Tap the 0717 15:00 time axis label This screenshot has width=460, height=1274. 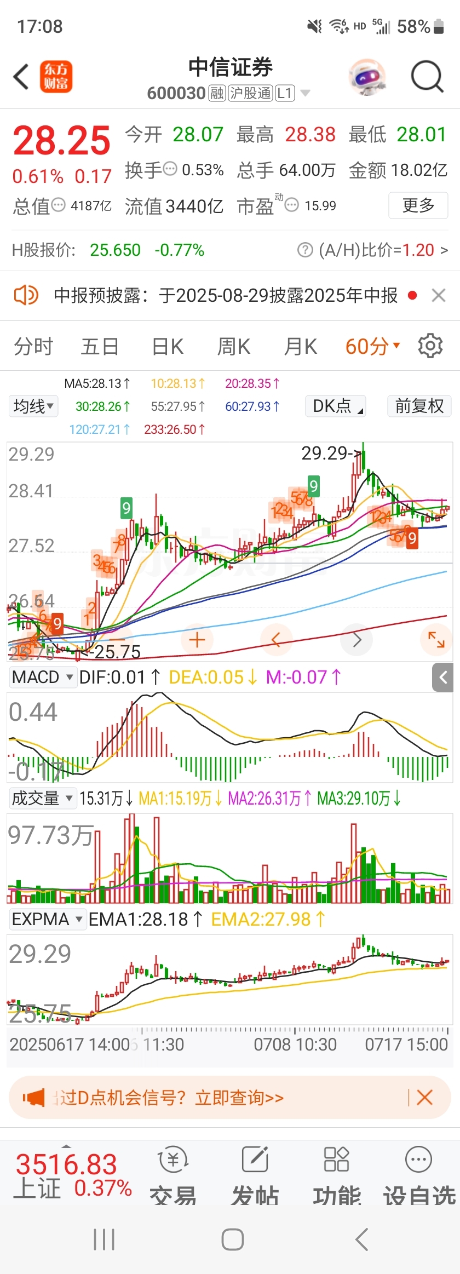click(x=406, y=1044)
